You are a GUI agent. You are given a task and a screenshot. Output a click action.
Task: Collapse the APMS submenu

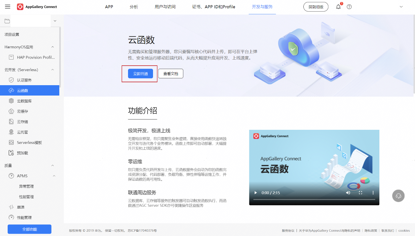point(54,176)
